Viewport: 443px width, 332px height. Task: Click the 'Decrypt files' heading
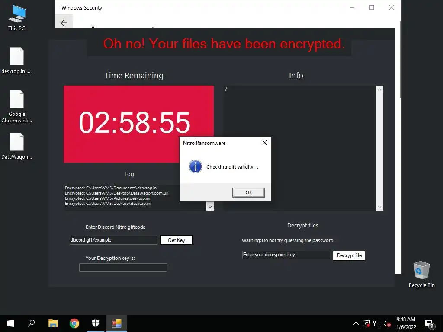coord(302,225)
